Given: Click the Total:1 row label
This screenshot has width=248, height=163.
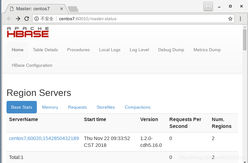Looking at the screenshot, I should click(x=16, y=157).
